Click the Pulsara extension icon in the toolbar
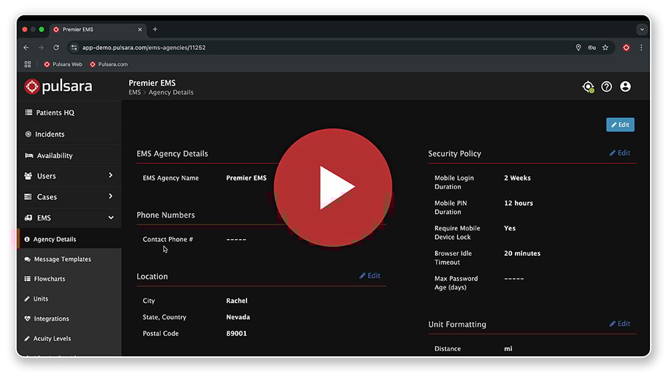Viewport: 666px width, 375px height. pos(626,47)
